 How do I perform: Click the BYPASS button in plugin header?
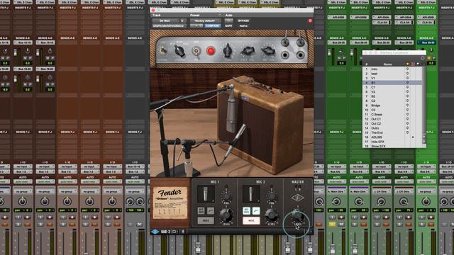[x=243, y=21]
